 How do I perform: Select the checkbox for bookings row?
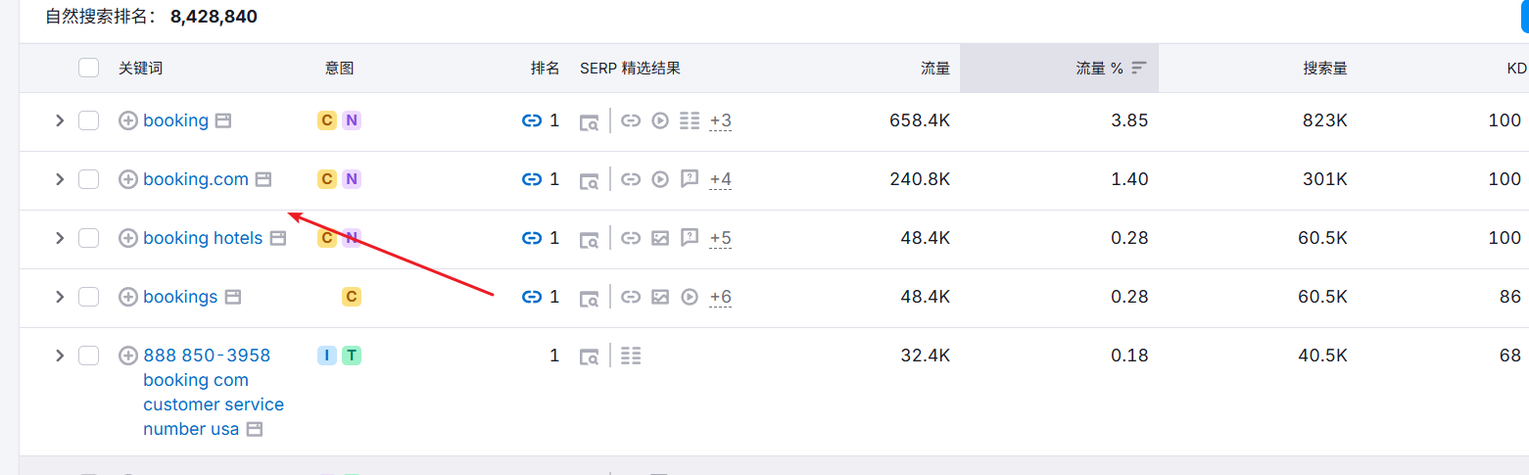pos(88,297)
